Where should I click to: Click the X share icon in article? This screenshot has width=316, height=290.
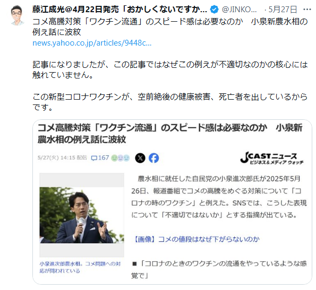click(x=140, y=158)
